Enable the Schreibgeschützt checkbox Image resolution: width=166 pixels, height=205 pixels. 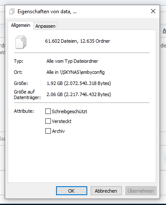point(48,111)
